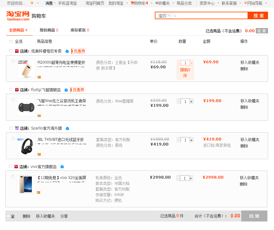Click the credit card icon under JBL T450BT headphones
Image resolution: width=274 pixels, height=230 pixels.
tap(39, 154)
